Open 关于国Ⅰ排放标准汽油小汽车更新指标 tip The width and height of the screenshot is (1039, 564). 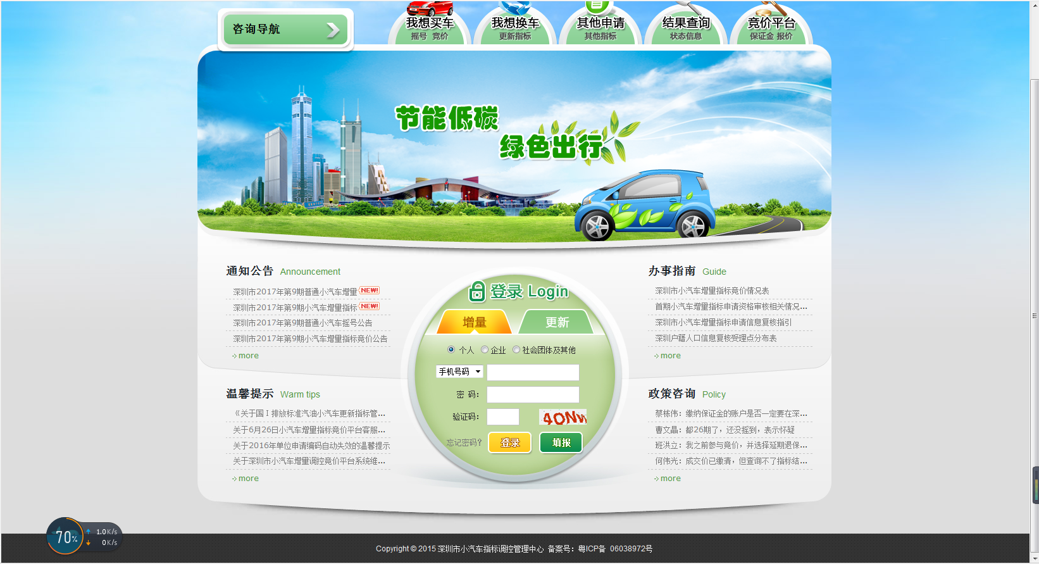pyautogui.click(x=309, y=413)
